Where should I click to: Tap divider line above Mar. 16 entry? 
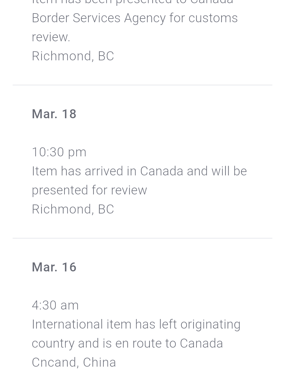coord(142,238)
